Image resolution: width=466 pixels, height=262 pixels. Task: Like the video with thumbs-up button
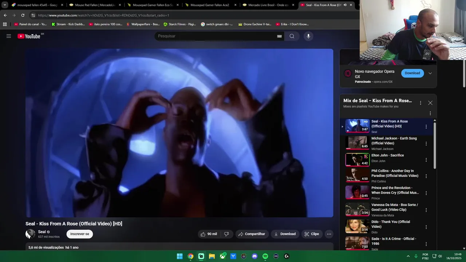pos(209,234)
